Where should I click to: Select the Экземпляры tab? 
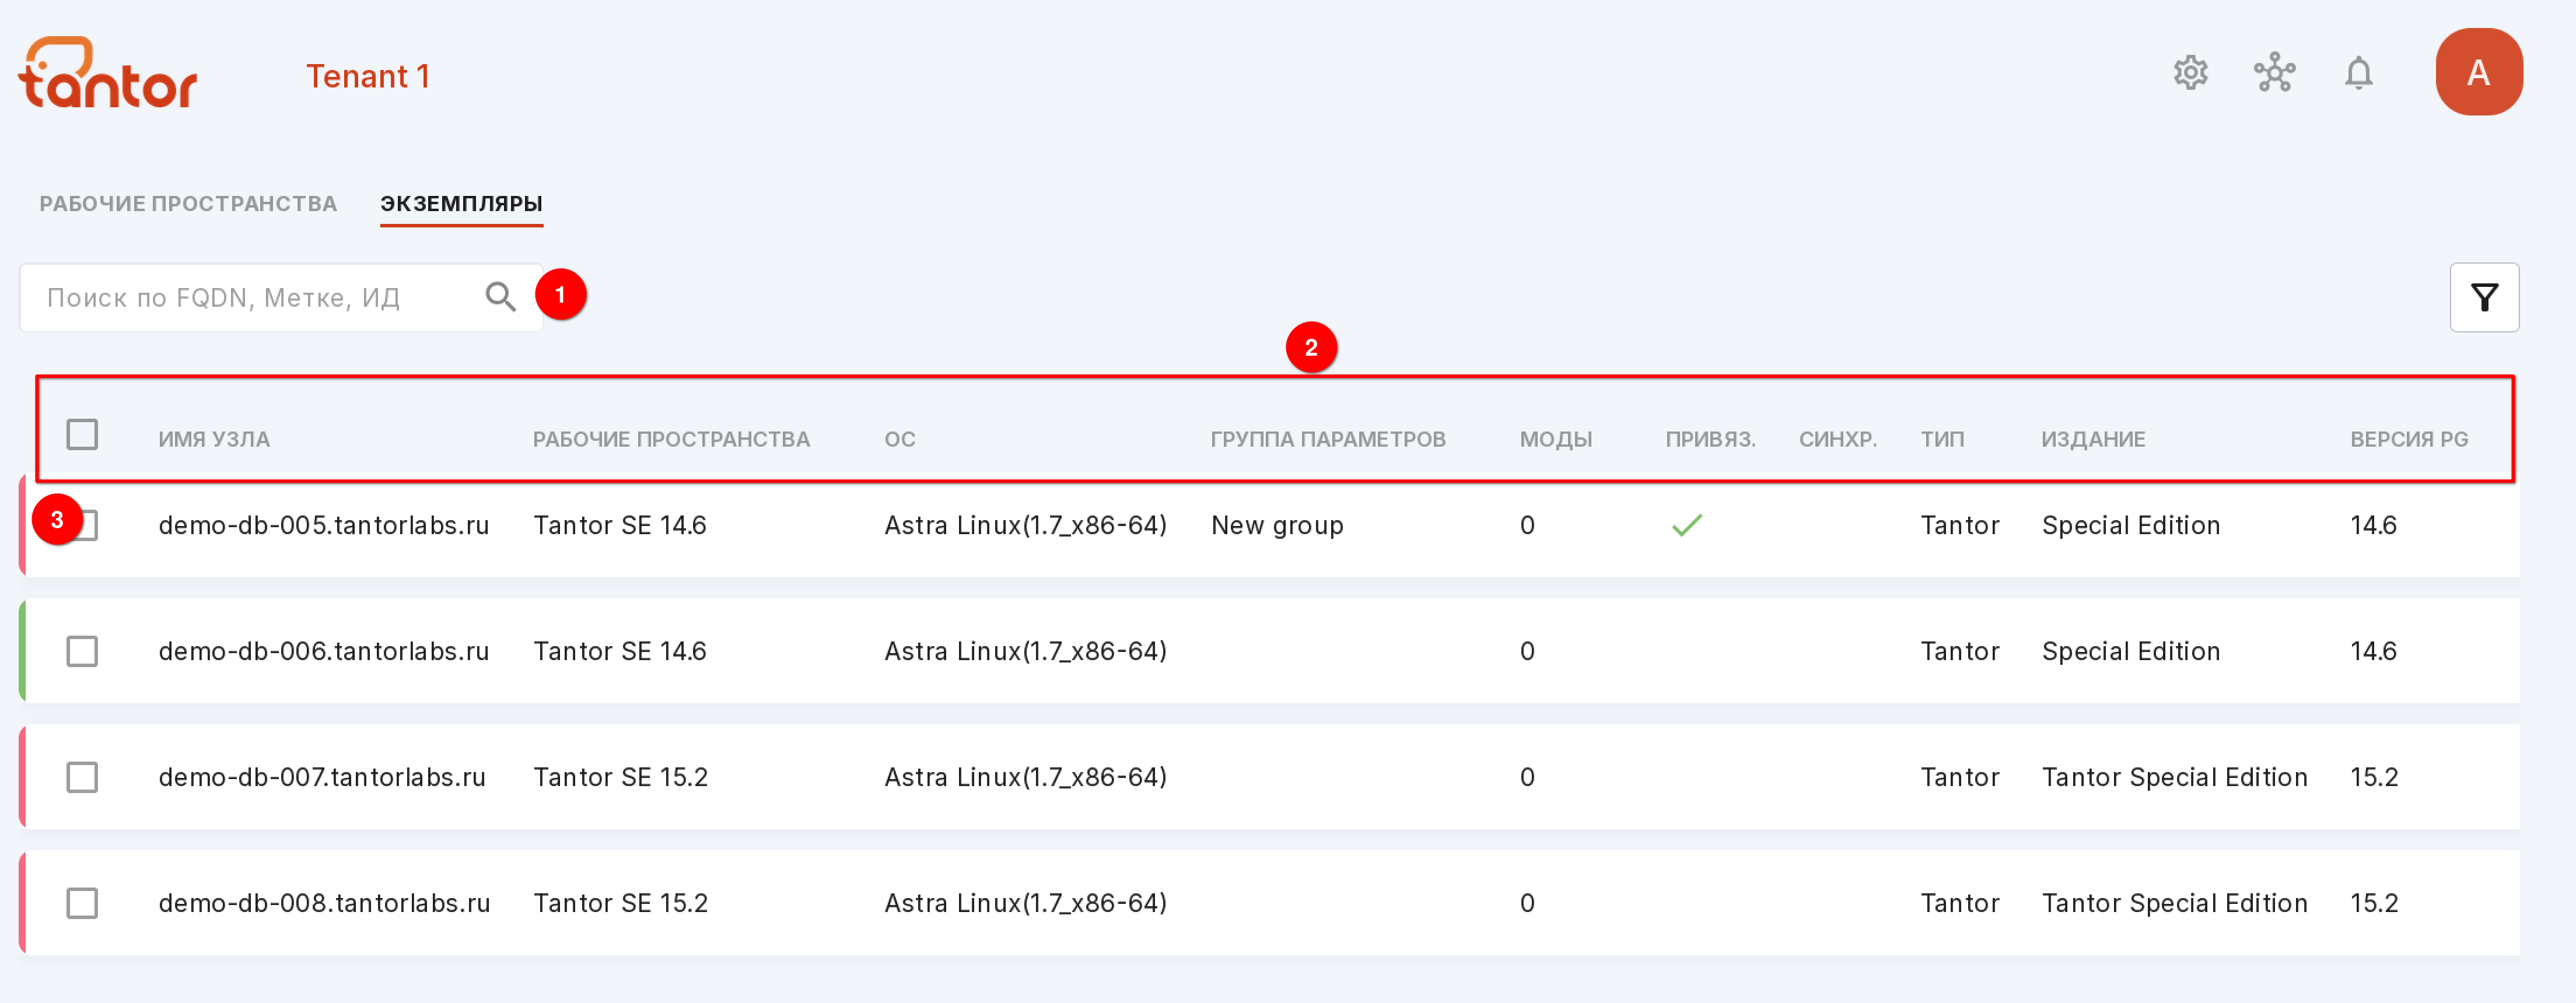click(x=461, y=203)
